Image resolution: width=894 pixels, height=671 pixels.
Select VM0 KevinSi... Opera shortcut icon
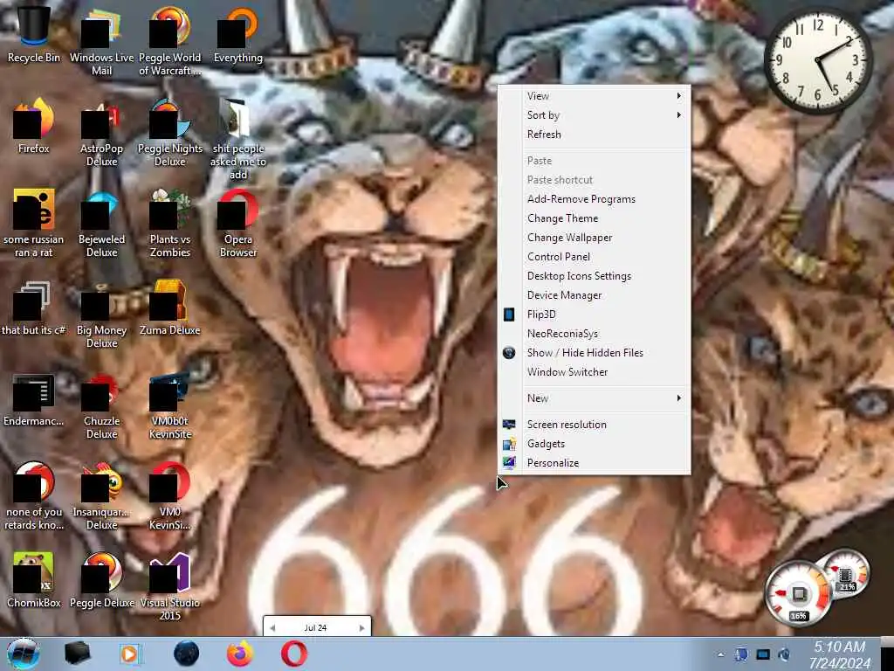pyautogui.click(x=170, y=495)
